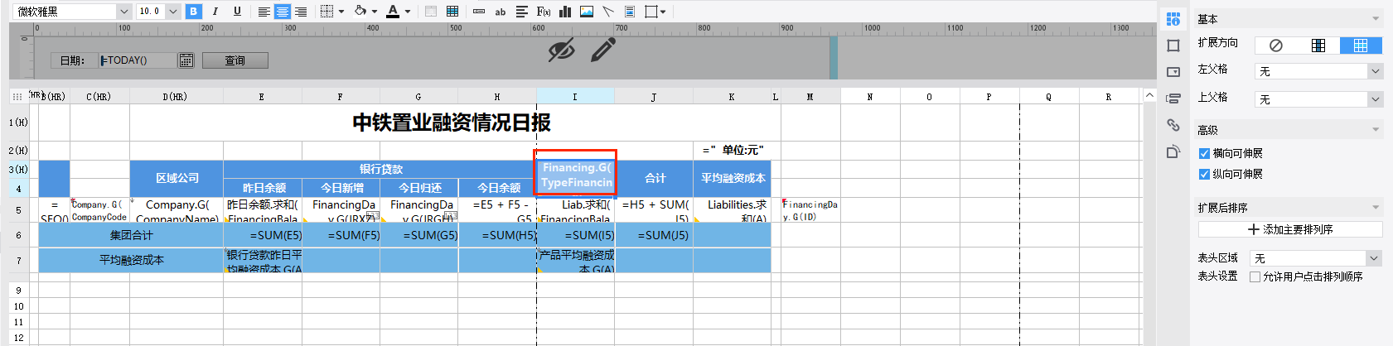Align cell text right
This screenshot has width=1393, height=346.
coord(301,12)
